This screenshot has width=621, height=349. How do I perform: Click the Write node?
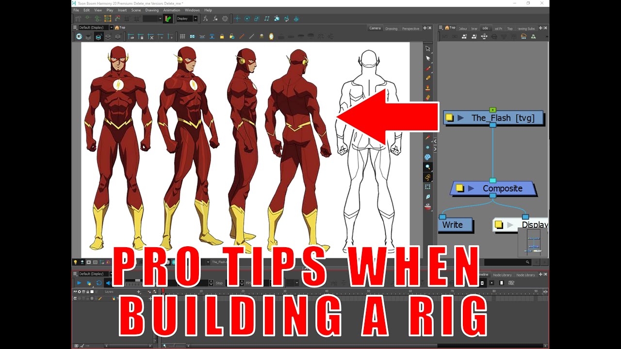(455, 224)
